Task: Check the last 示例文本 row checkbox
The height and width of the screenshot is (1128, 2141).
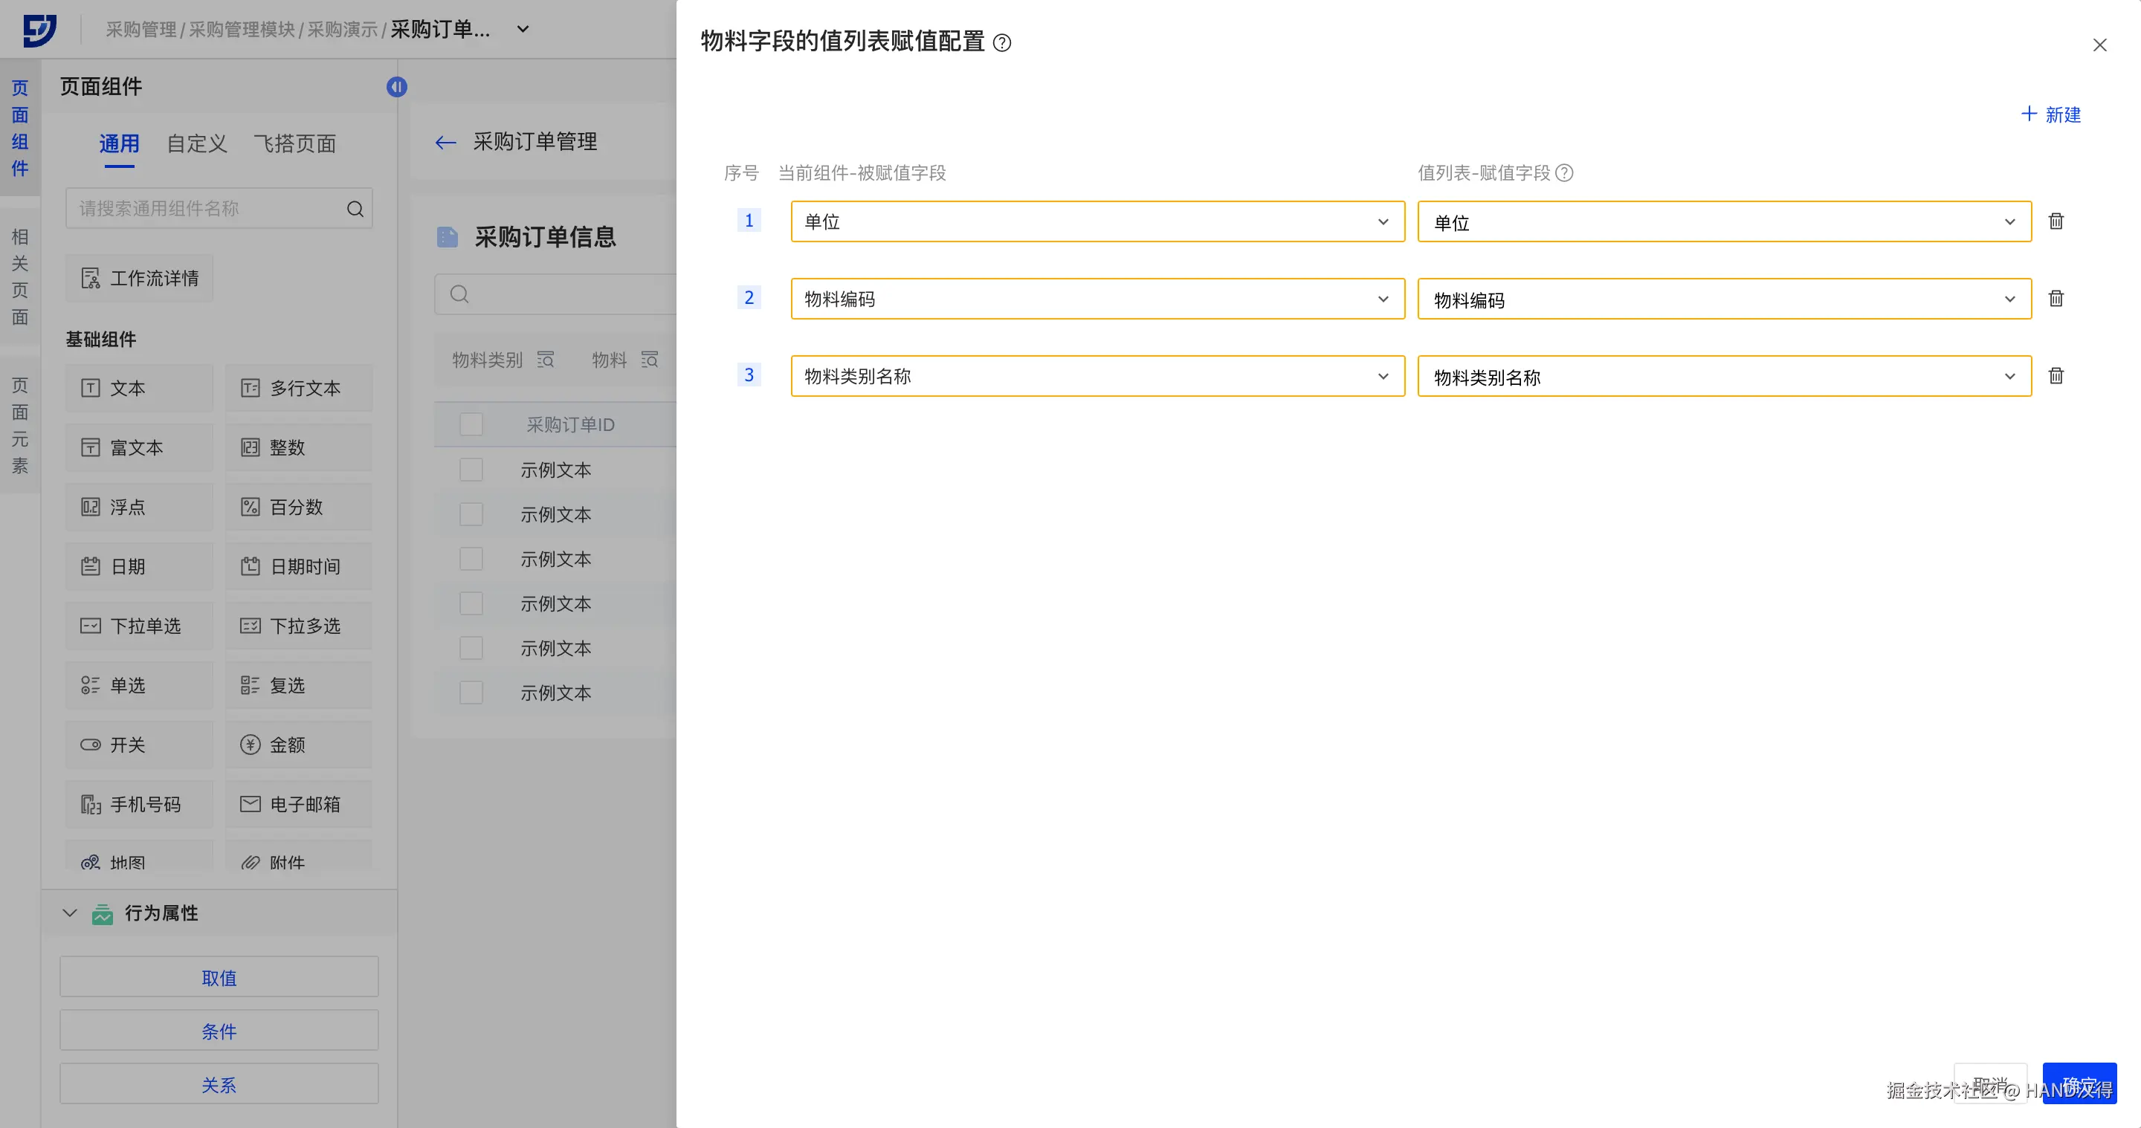Action: (471, 692)
